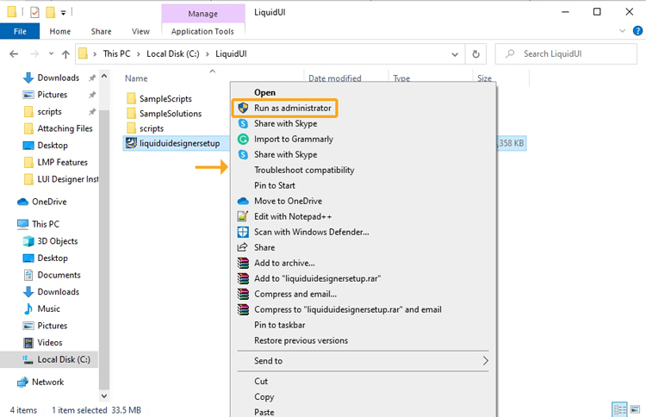Select the SampleScripts folder
This screenshot has width=646, height=417.
pyautogui.click(x=165, y=98)
